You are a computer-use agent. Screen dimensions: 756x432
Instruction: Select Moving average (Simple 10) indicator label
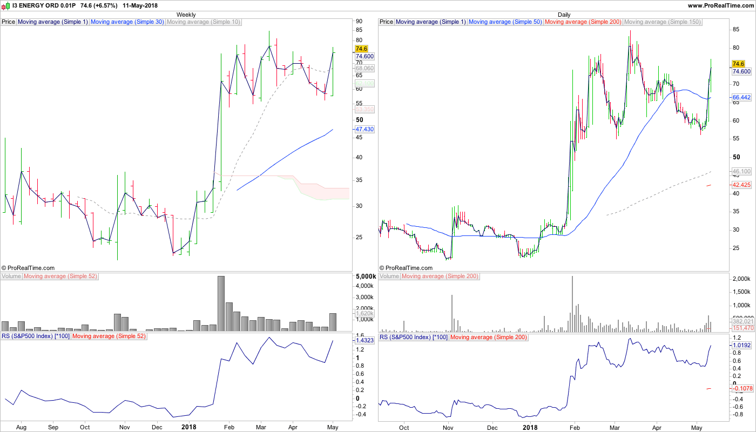coord(204,22)
